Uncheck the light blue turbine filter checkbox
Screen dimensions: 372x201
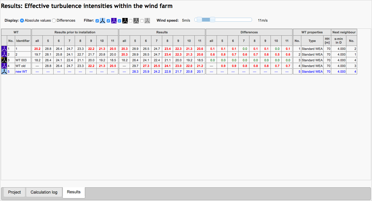[97, 21]
